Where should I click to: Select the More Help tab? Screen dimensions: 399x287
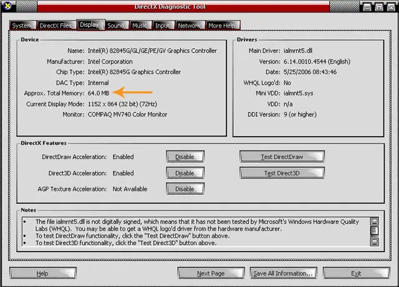(x=222, y=26)
